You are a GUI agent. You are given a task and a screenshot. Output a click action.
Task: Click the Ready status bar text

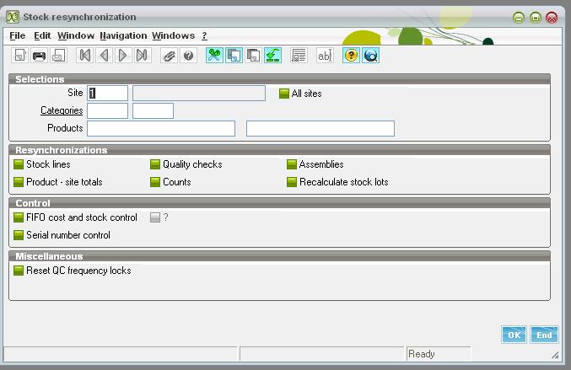tap(422, 354)
